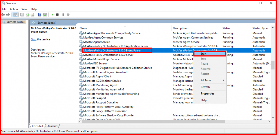Open Help via the blue question icon

[x=40, y=15]
